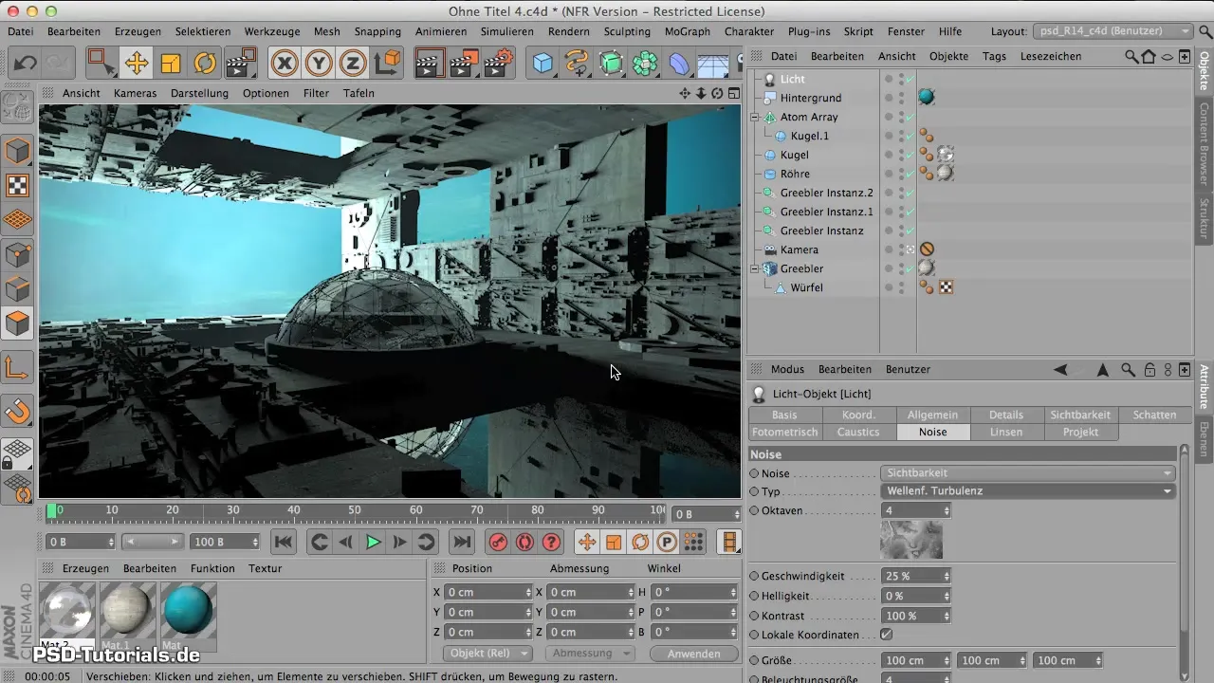Image resolution: width=1214 pixels, height=683 pixels.
Task: Open search in Object Manager
Action: point(1131,56)
